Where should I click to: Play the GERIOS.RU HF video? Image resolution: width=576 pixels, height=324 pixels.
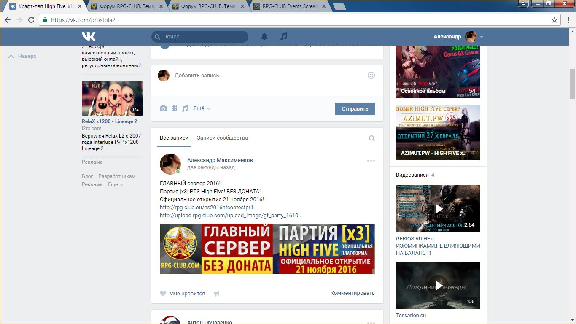[x=438, y=209]
